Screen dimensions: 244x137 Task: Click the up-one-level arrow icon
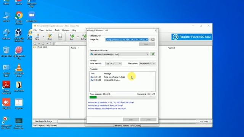pyautogui.click(x=51, y=44)
